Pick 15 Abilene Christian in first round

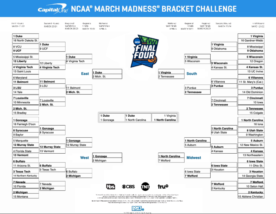251,196
